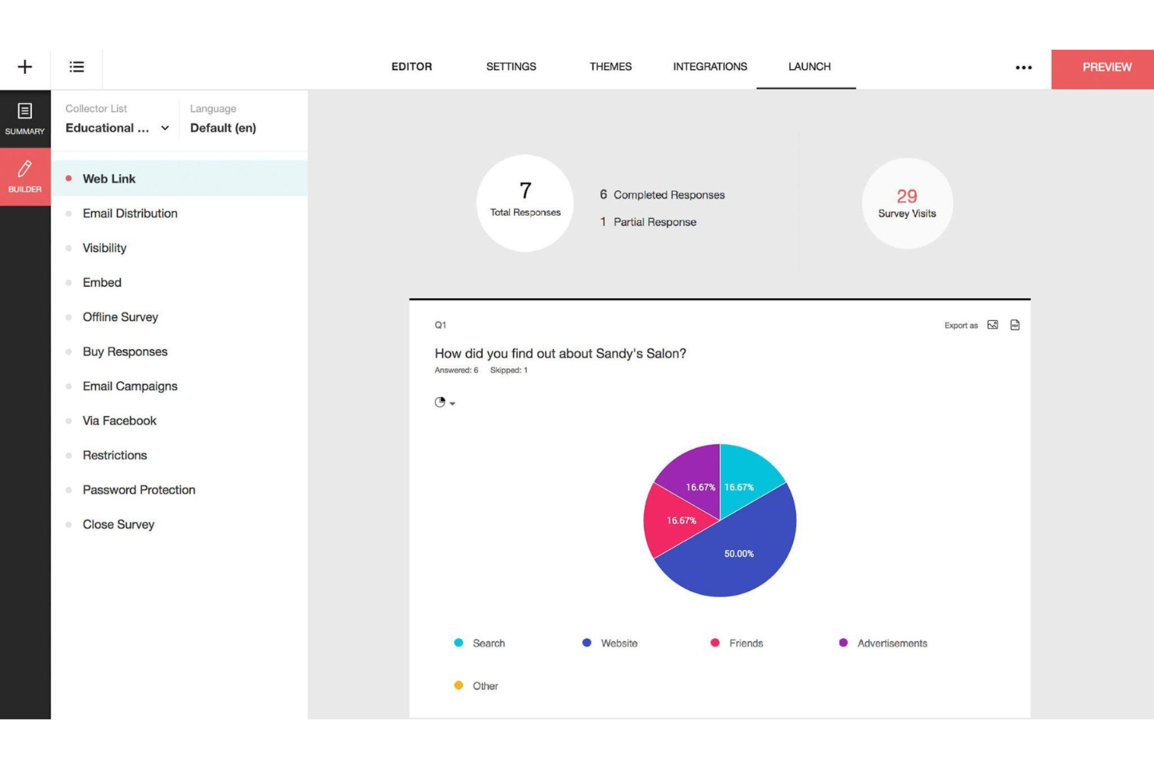Select the Summary panel icon in sidebar
The height and width of the screenshot is (769, 1154).
tap(25, 115)
